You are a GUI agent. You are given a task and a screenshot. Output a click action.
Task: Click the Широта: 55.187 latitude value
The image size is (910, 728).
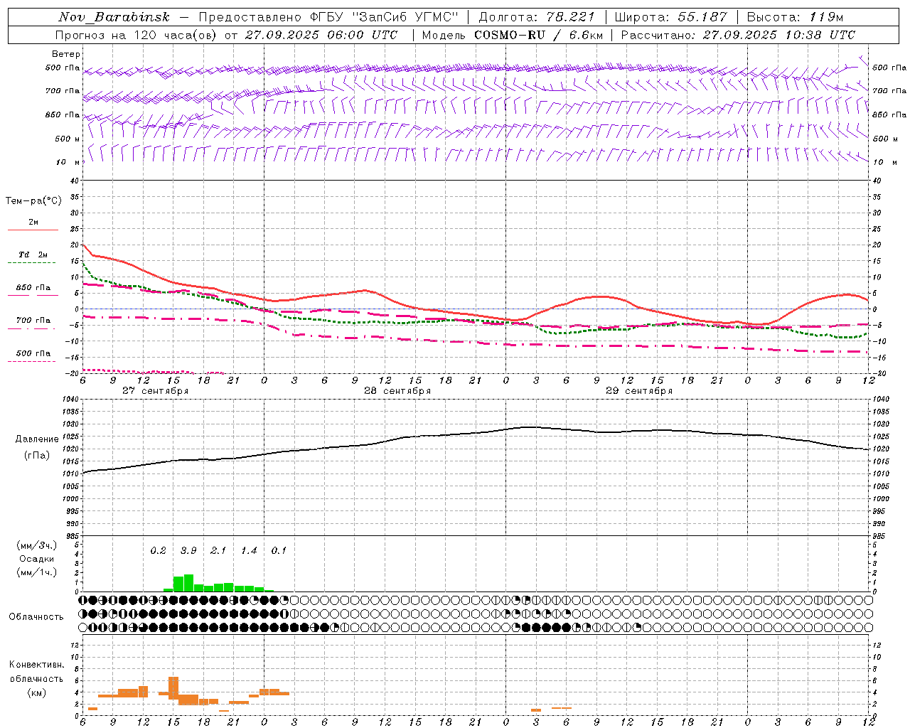coord(670,17)
